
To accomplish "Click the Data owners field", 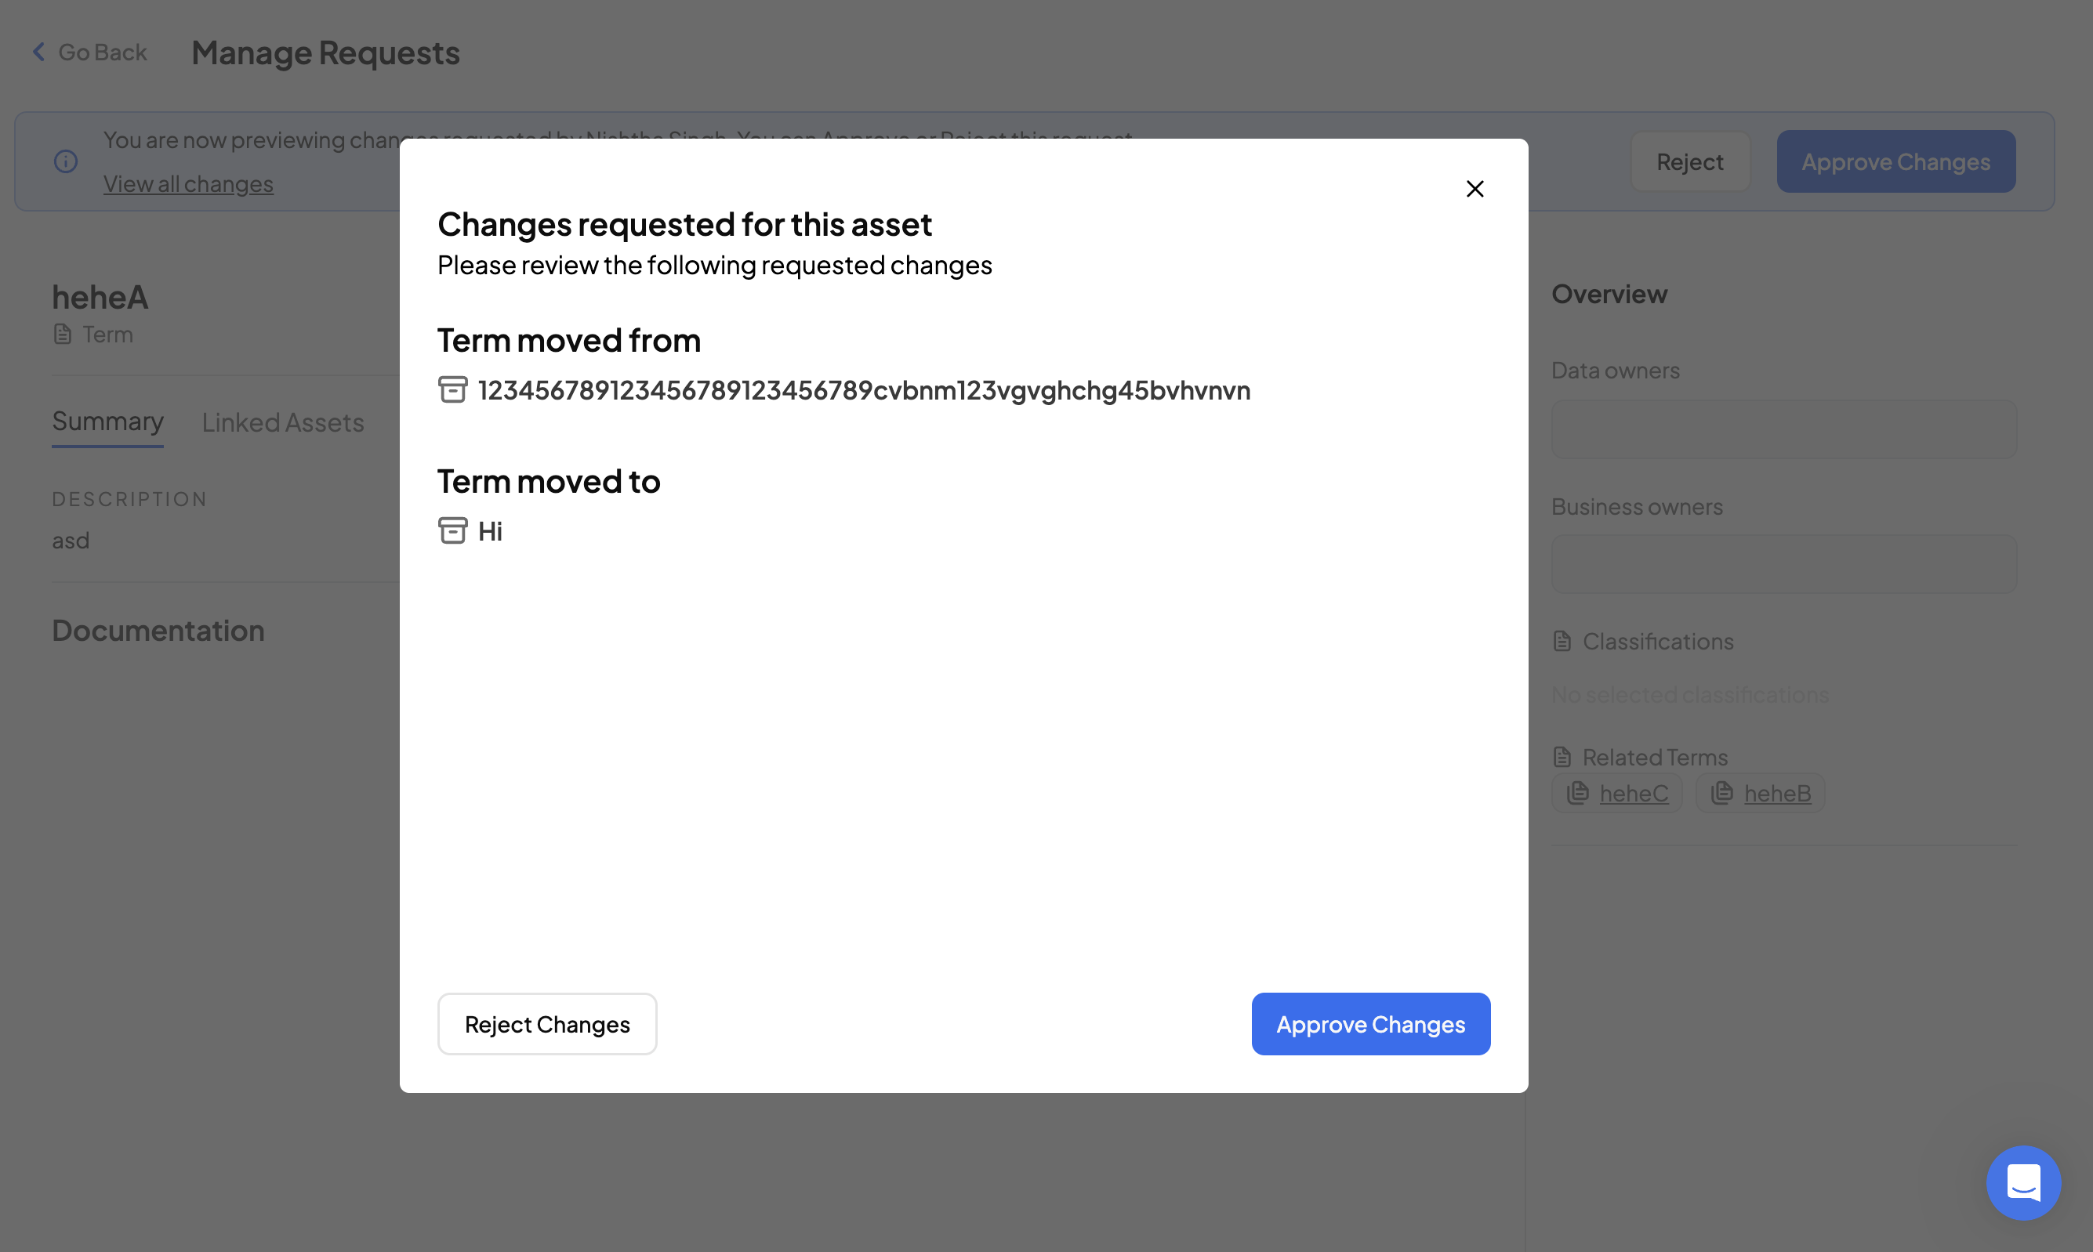I will [x=1783, y=429].
